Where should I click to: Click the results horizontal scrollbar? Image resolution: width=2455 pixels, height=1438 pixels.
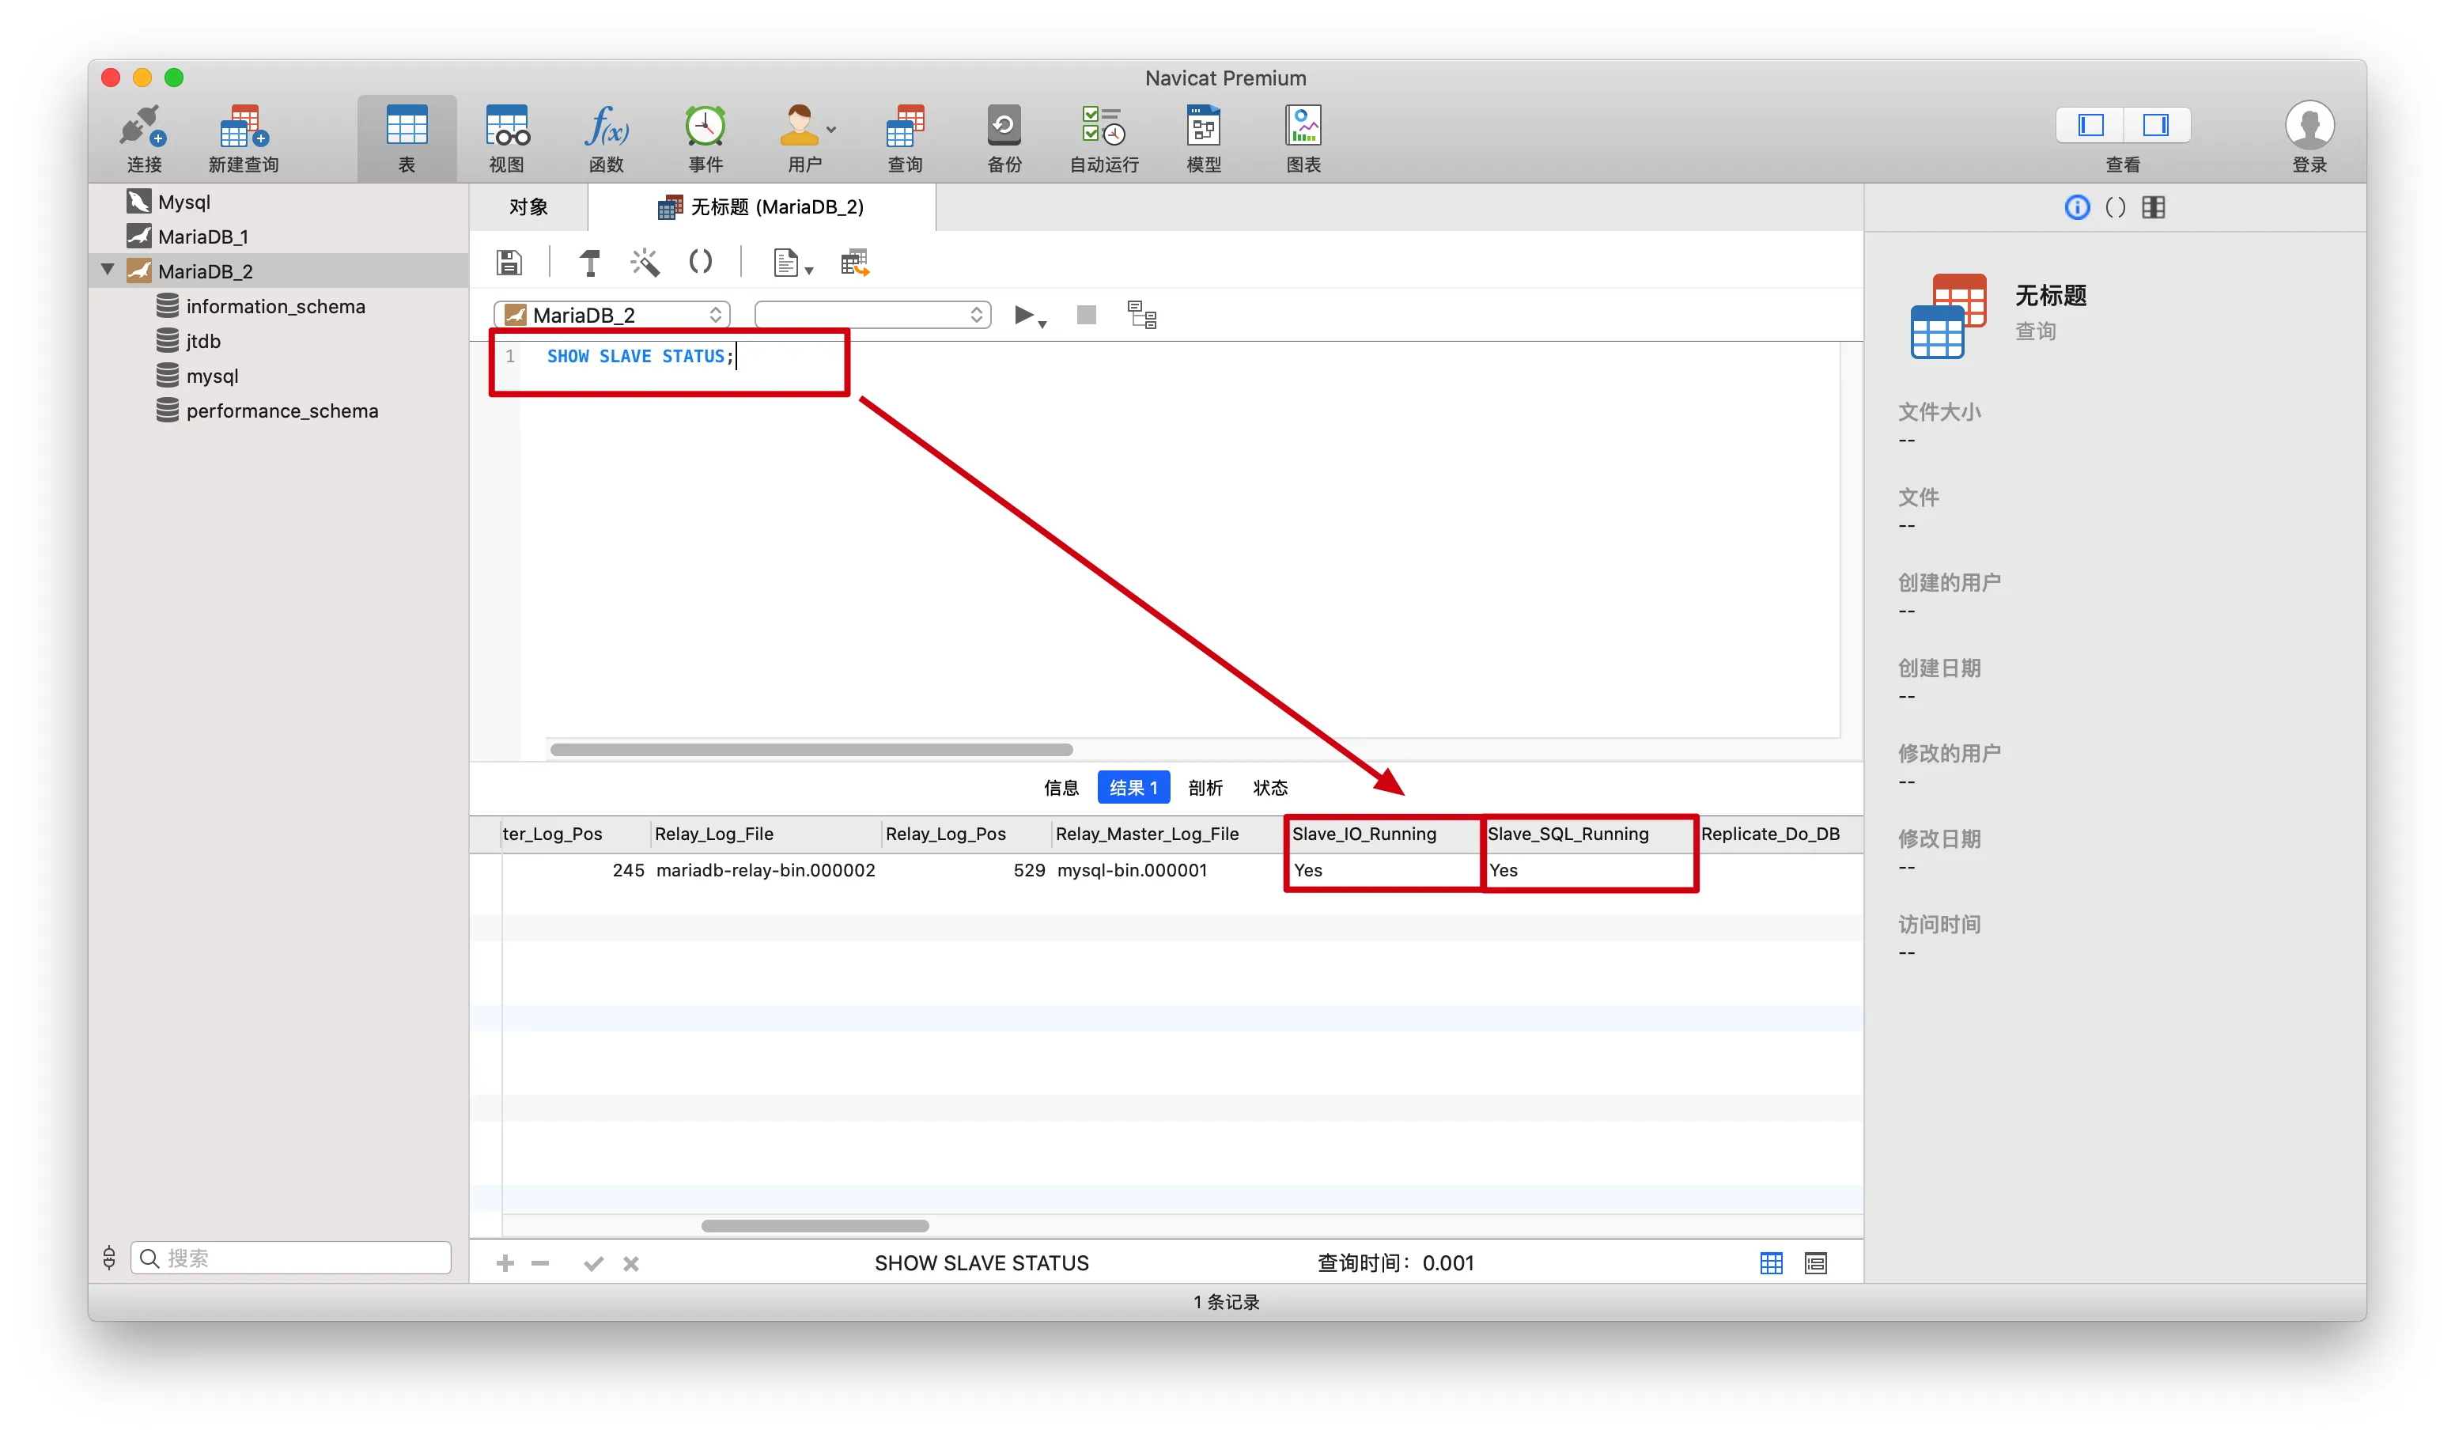coord(815,1225)
